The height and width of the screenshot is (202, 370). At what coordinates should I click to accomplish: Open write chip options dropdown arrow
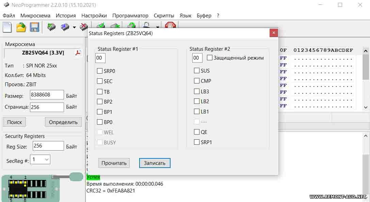pyautogui.click(x=74, y=27)
